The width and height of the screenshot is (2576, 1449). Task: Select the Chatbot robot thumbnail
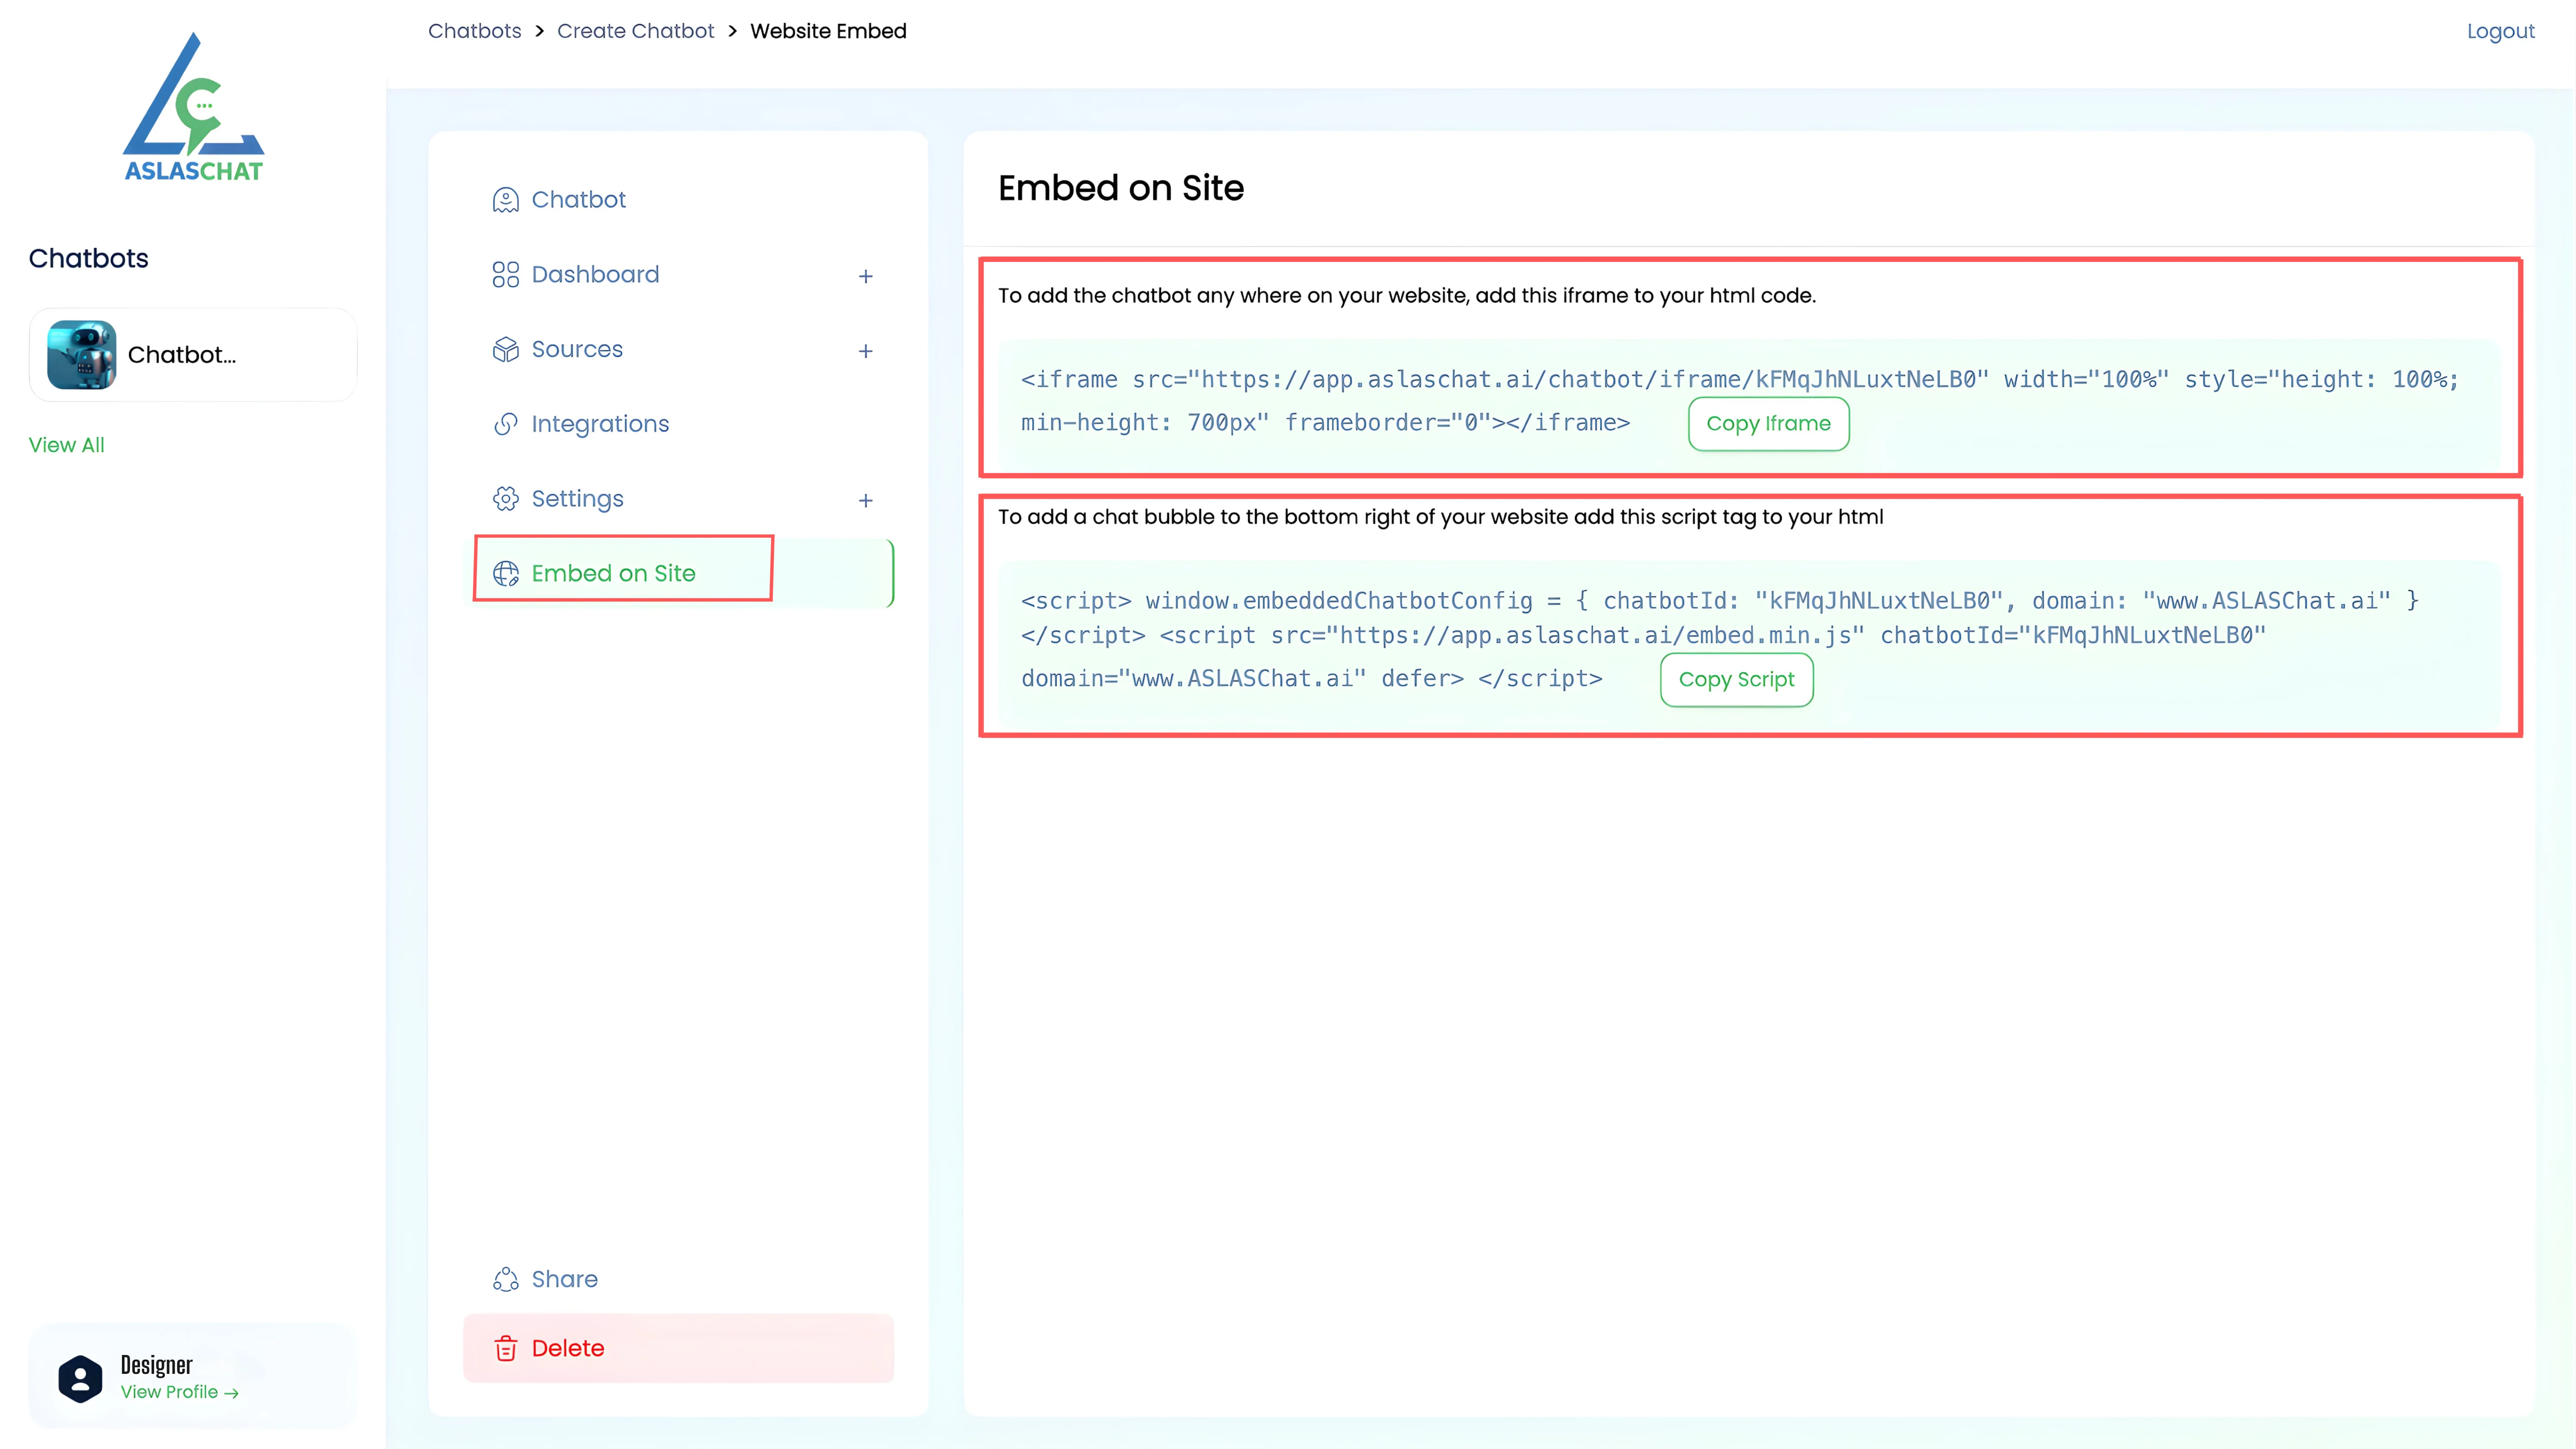click(82, 355)
